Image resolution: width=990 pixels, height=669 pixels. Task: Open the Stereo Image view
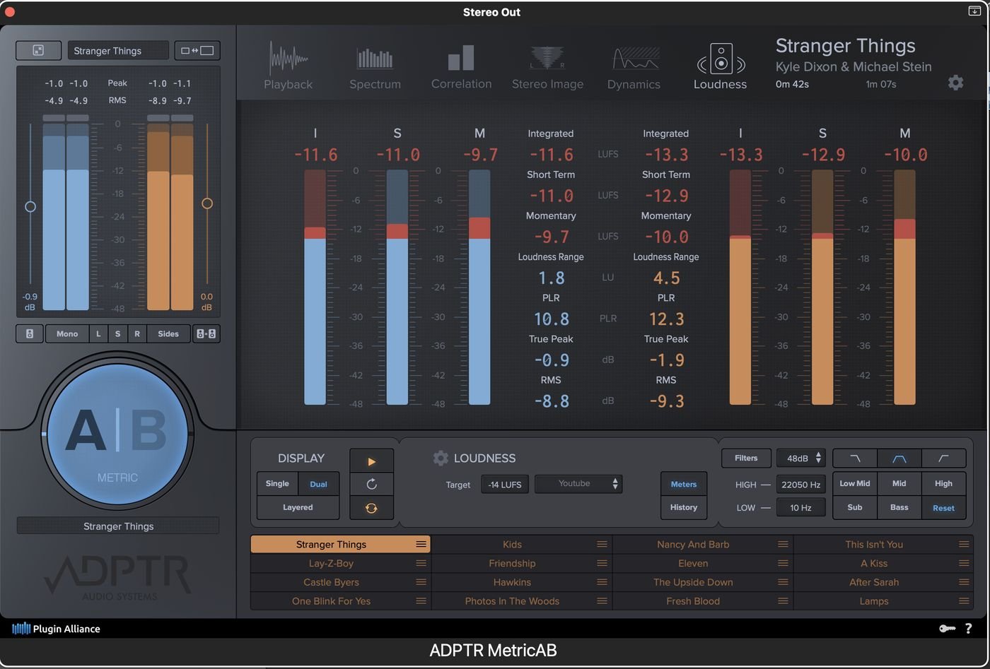coord(547,66)
